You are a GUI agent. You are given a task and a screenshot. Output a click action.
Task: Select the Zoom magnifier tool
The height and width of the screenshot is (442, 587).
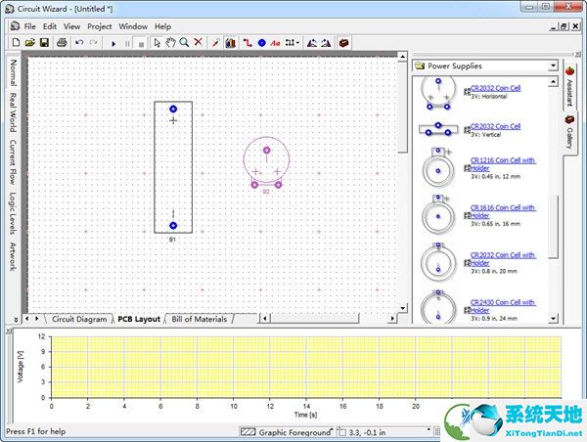pos(184,43)
